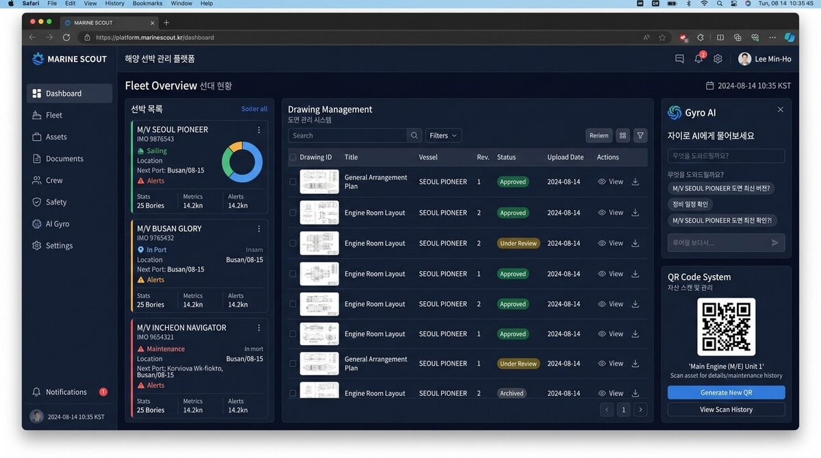This screenshot has height=458, width=821.
Task: View the Archived Engine Room Layout drawing
Action: (x=610, y=393)
